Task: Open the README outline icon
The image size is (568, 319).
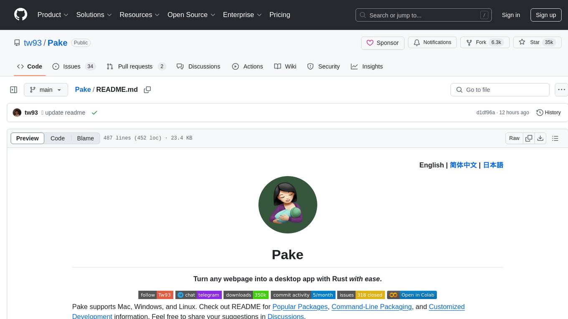Action: point(555,138)
